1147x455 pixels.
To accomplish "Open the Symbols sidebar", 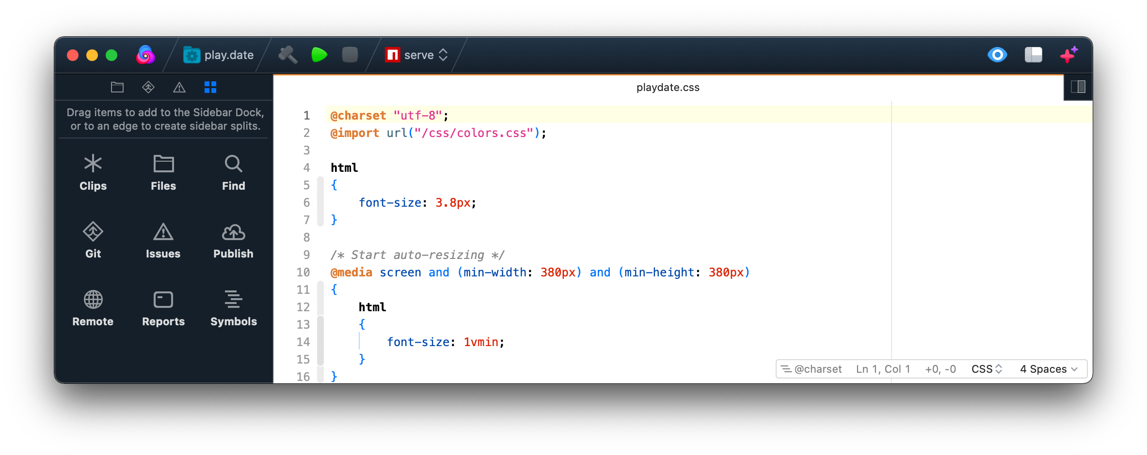I will (233, 308).
